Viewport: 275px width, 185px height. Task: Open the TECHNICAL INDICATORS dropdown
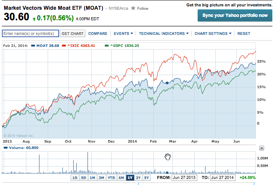[164, 33]
